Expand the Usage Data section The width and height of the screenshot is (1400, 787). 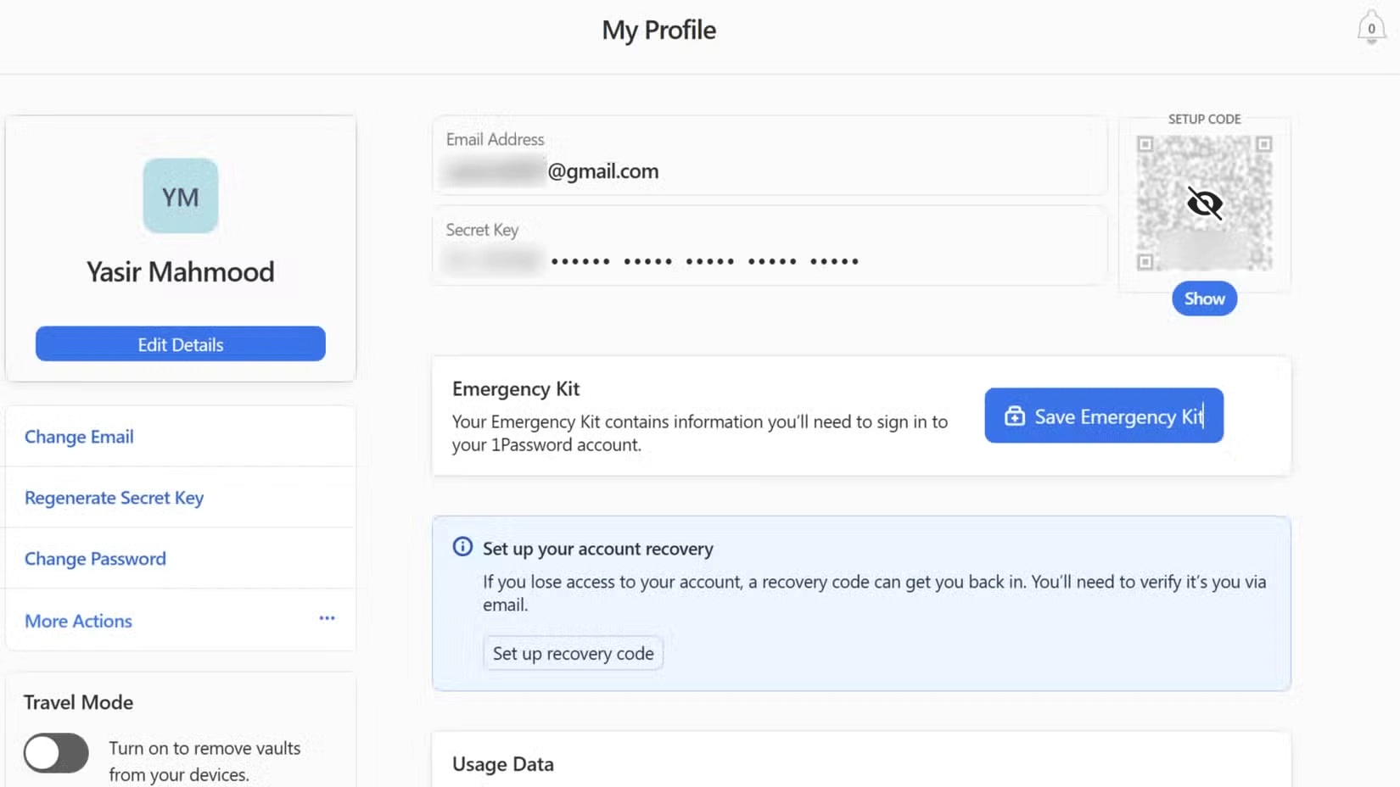click(x=502, y=763)
